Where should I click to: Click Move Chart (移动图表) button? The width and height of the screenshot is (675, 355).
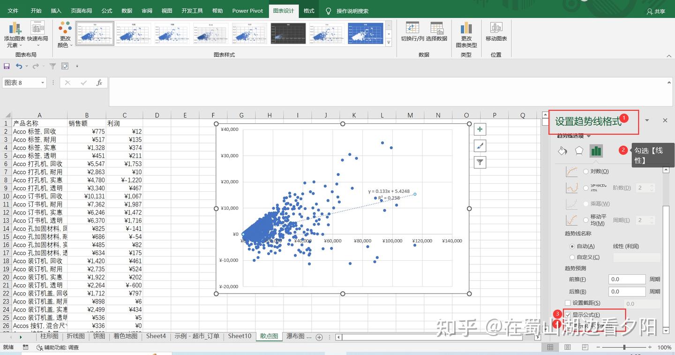[x=496, y=32]
